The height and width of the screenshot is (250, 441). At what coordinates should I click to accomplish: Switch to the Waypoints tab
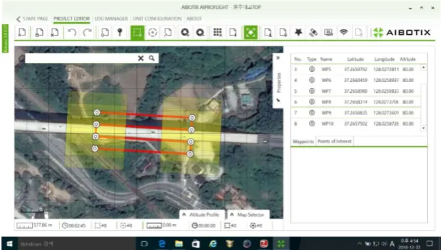303,141
